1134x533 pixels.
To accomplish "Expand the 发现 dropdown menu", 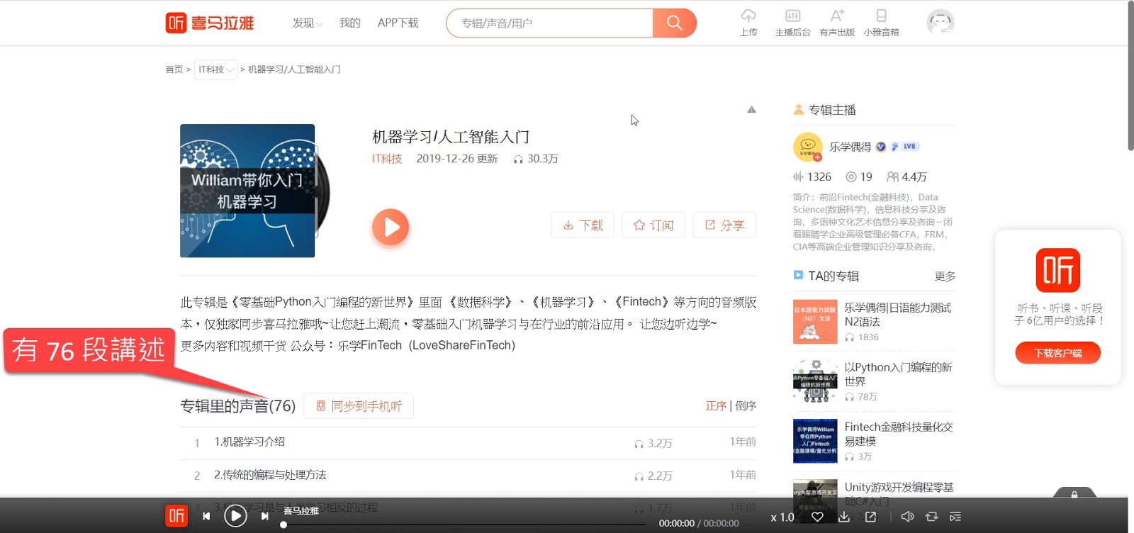I will (x=308, y=23).
